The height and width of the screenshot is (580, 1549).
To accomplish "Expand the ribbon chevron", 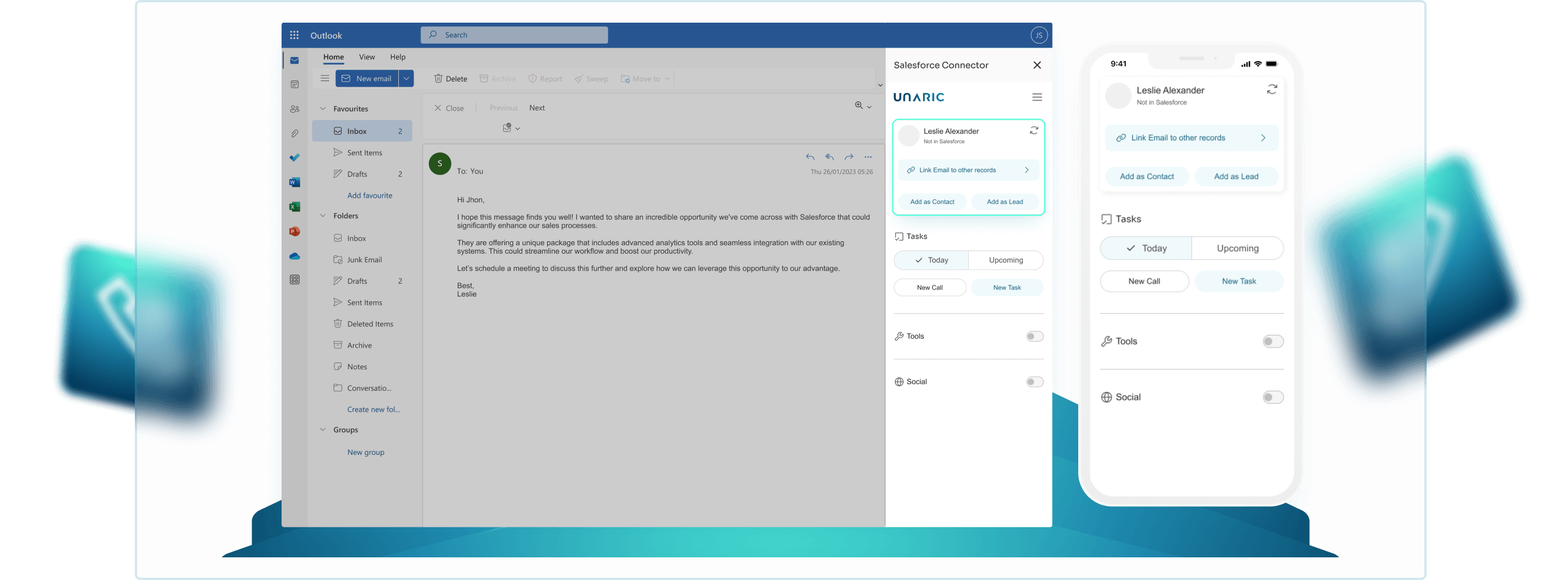I will pos(880,85).
